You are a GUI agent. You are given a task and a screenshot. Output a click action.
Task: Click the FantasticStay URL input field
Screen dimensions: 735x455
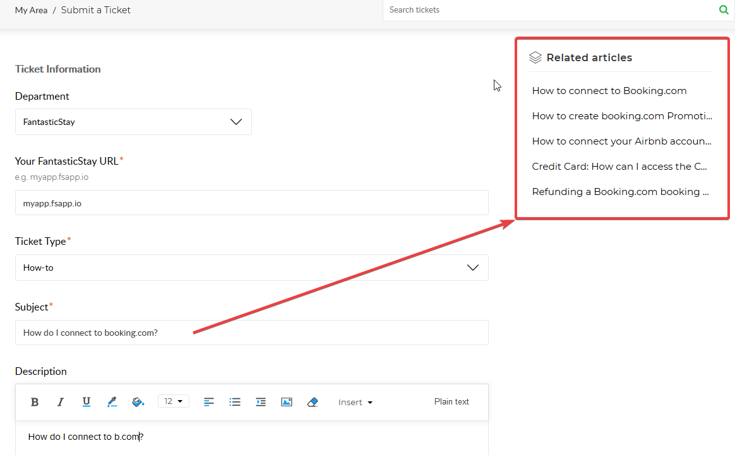pyautogui.click(x=252, y=203)
